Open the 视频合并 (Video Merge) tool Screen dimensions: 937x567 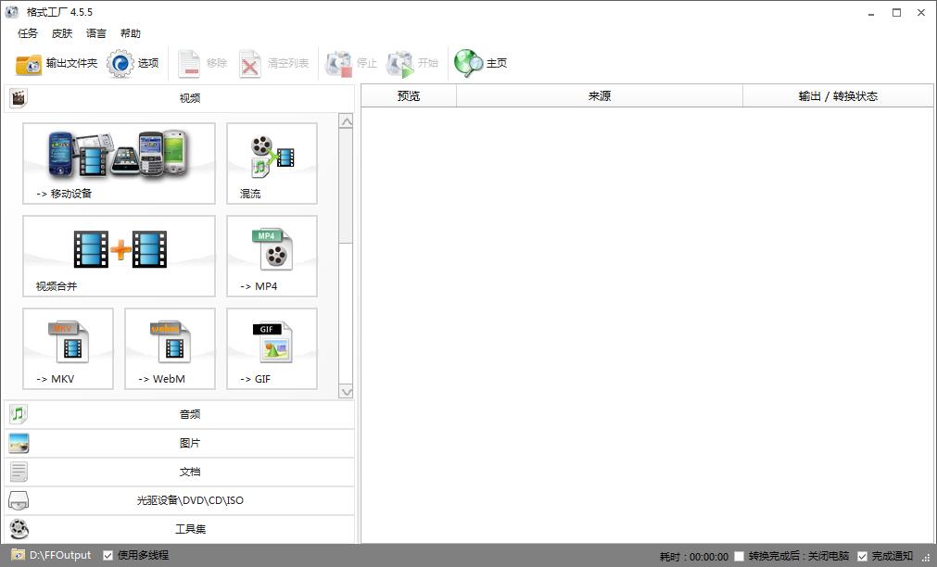point(119,257)
